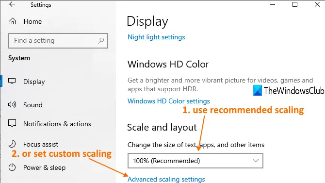This screenshot has width=325, height=183.
Task: Click the Sound speaker icon
Action: click(x=12, y=104)
